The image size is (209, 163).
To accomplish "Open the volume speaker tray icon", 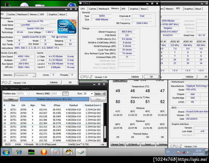I will pos(188,152).
